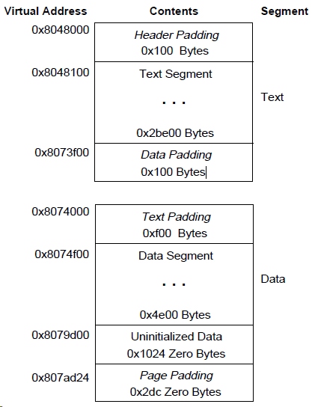Click the Text segment label
The height and width of the screenshot is (407, 312).
(x=272, y=97)
